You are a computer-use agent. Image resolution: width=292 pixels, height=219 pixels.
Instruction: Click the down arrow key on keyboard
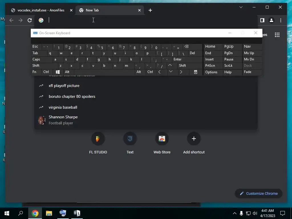pyautogui.click(x=171, y=72)
